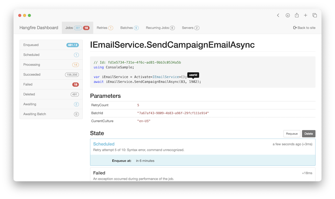Screen dimensions: 335x199
Task: Click the "en-US" CurrentCulture value
Action: tap(144, 121)
